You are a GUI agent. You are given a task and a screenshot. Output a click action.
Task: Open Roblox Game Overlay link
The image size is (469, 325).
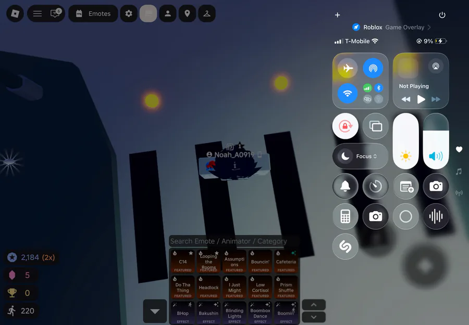click(391, 27)
